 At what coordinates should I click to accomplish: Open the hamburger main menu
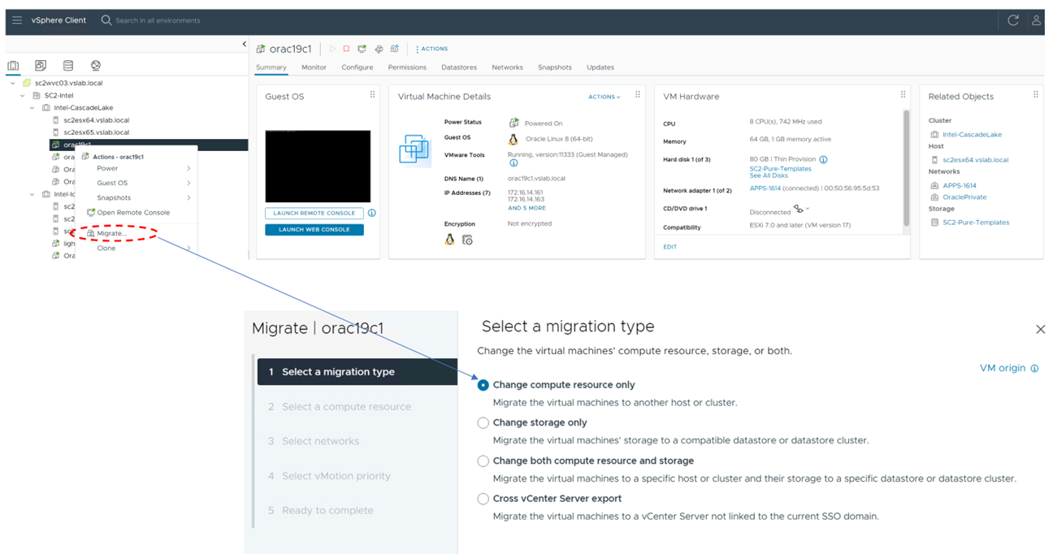point(17,20)
